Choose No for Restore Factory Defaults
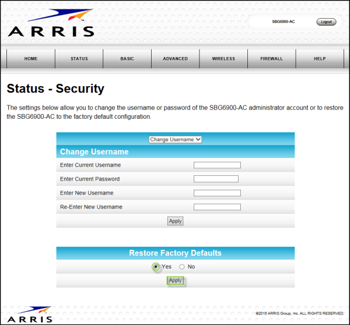This screenshot has width=350, height=325. (182, 267)
